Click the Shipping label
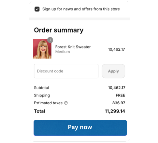Image resolution: width=158 pixels, height=143 pixels. point(42,96)
